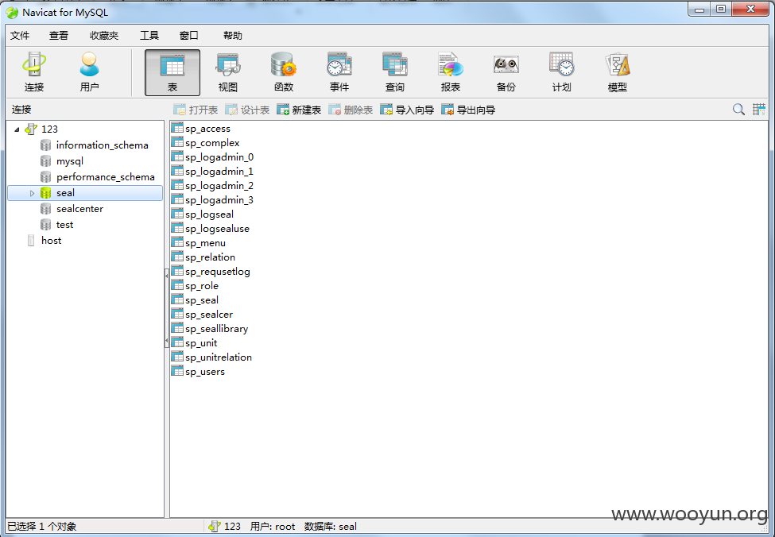Image resolution: width=775 pixels, height=537 pixels.
Task: Select the sp_logseal table
Action: click(x=210, y=214)
